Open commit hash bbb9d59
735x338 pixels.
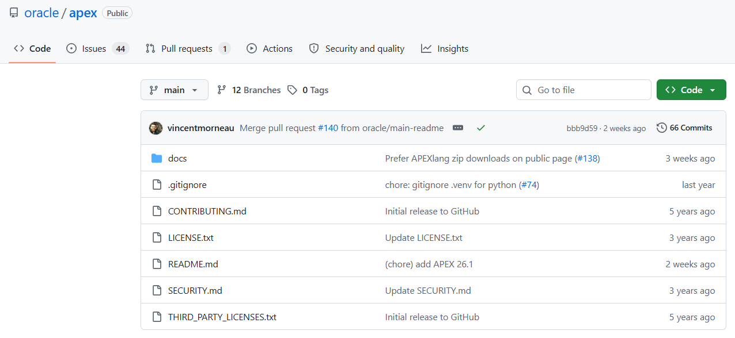pos(582,128)
